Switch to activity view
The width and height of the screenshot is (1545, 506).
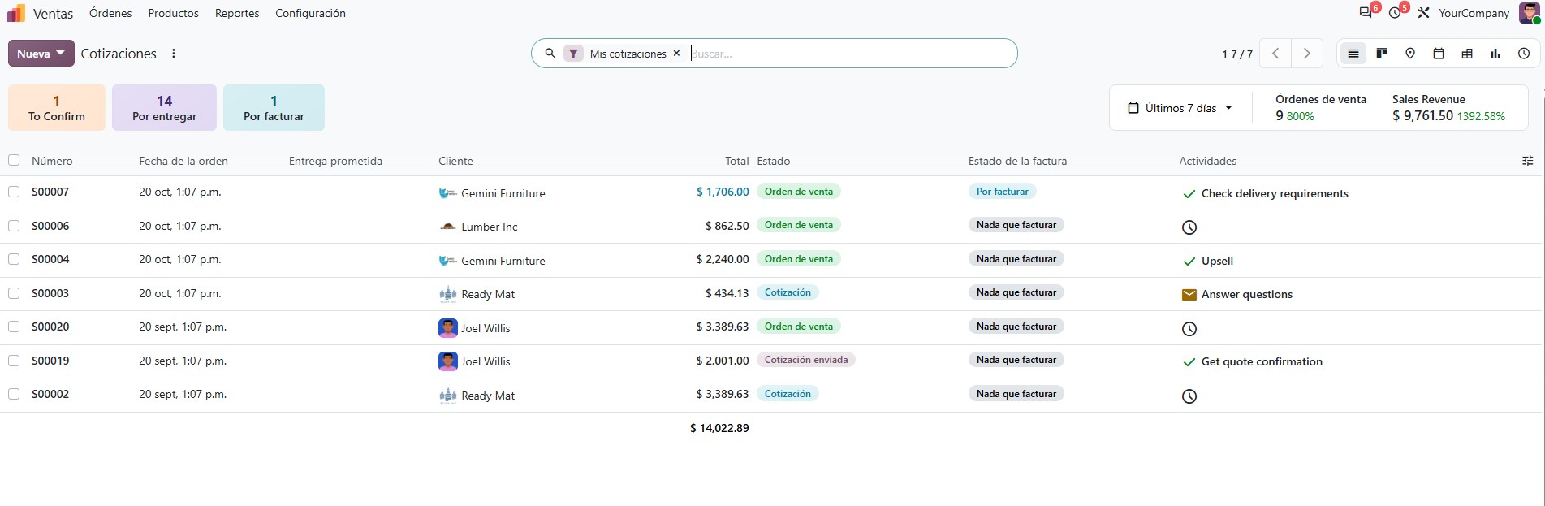pyautogui.click(x=1524, y=54)
